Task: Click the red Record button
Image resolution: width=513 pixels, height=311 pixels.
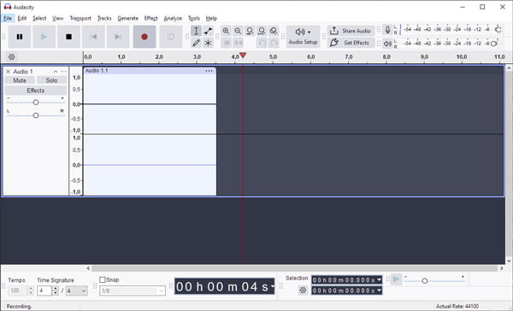Action: 144,37
